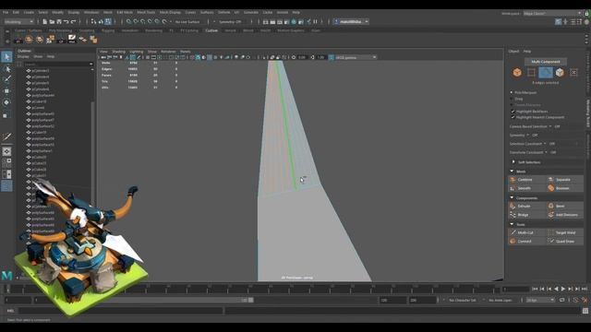This screenshot has height=332, width=591.
Task: Open the Modeling menu set dropdown
Action: pos(18,22)
